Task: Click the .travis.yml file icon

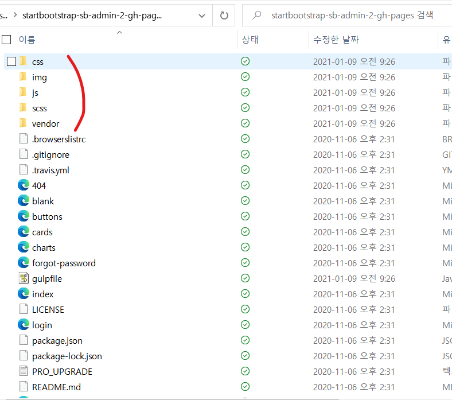Action: pos(24,170)
